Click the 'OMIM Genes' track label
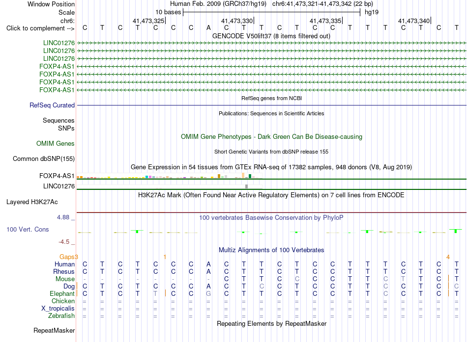This screenshot has height=342, width=467. [56, 144]
